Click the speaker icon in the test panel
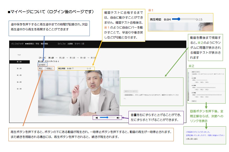 [x=188, y=100]
